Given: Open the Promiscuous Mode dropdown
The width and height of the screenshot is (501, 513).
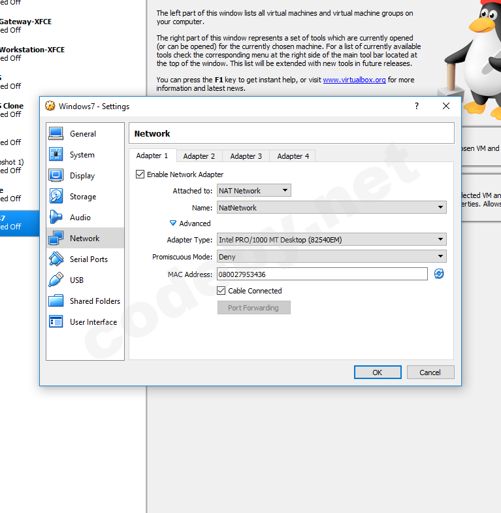Looking at the screenshot, I should point(331,257).
